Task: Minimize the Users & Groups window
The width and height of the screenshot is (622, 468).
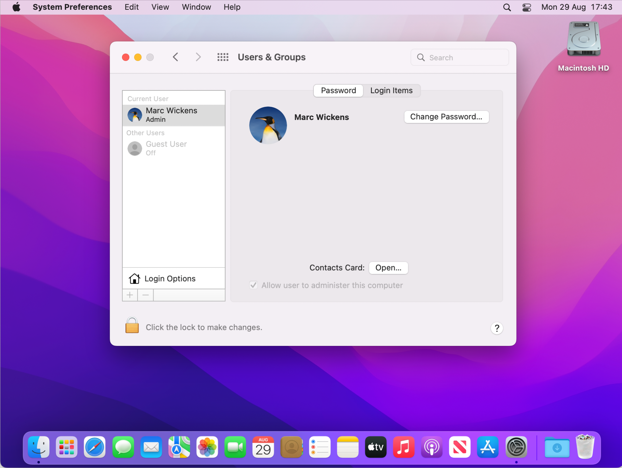Action: 138,57
